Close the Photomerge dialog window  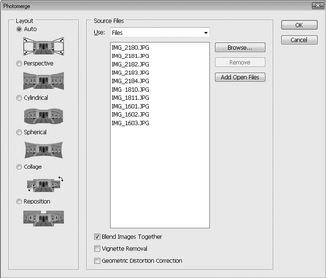318,6
